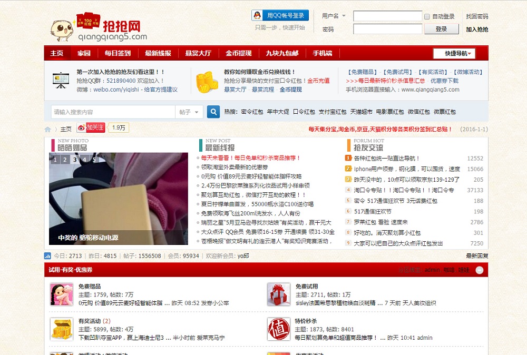Switch to slideshow image 1

[55, 160]
